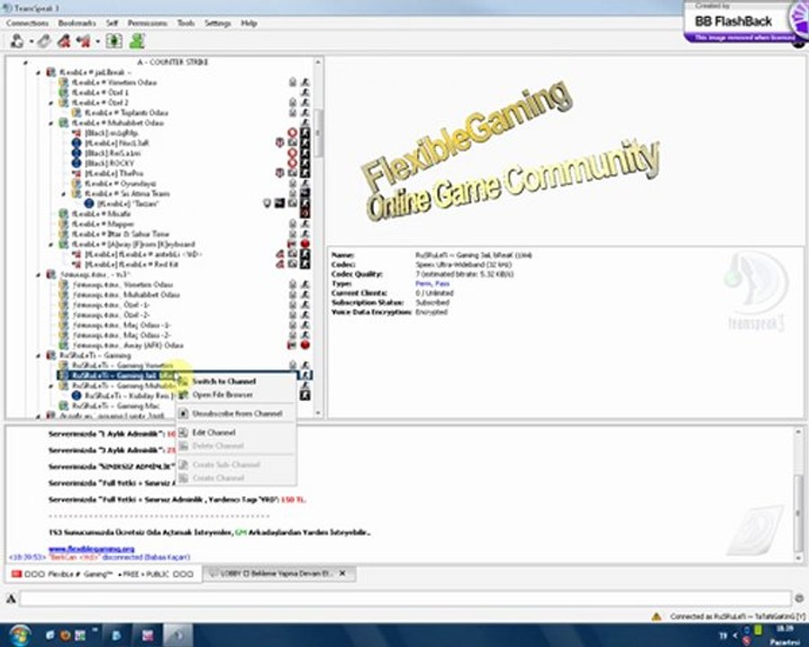
Task: Select the RuShuLeTi - Gaming Yönetim channel
Action: tap(121, 366)
